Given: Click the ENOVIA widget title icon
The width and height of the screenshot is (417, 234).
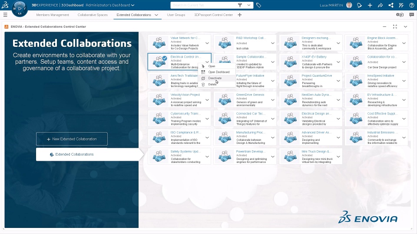Looking at the screenshot, I should [7, 26].
